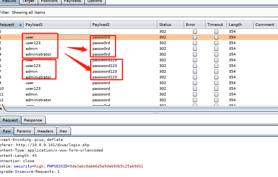The width and height of the screenshot is (278, 177).
Task: Select the Request message tab
Action: point(10,120)
